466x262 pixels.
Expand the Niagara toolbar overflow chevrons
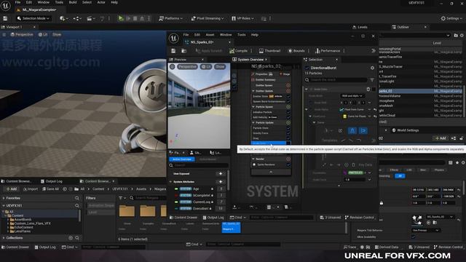(374, 51)
